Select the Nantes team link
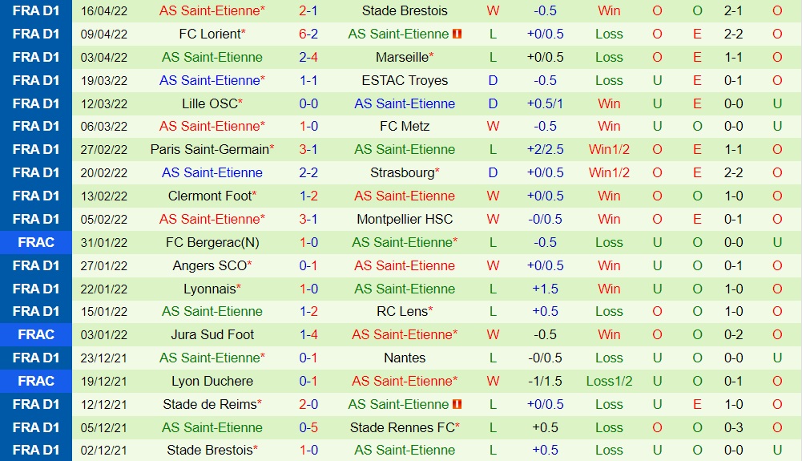This screenshot has width=802, height=461. coord(405,358)
